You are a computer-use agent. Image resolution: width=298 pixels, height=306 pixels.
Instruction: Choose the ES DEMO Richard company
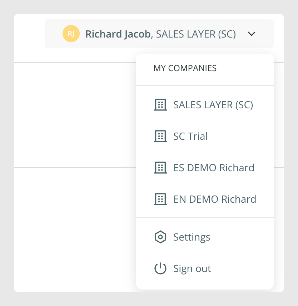pyautogui.click(x=205, y=168)
